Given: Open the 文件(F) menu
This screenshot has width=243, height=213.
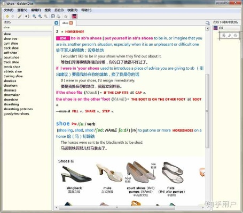Looking at the screenshot, I should [9, 10].
